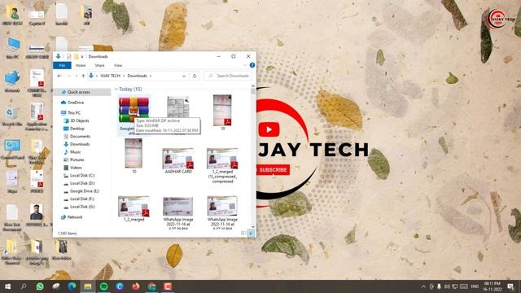Open Firefox from the taskbar

(136, 286)
